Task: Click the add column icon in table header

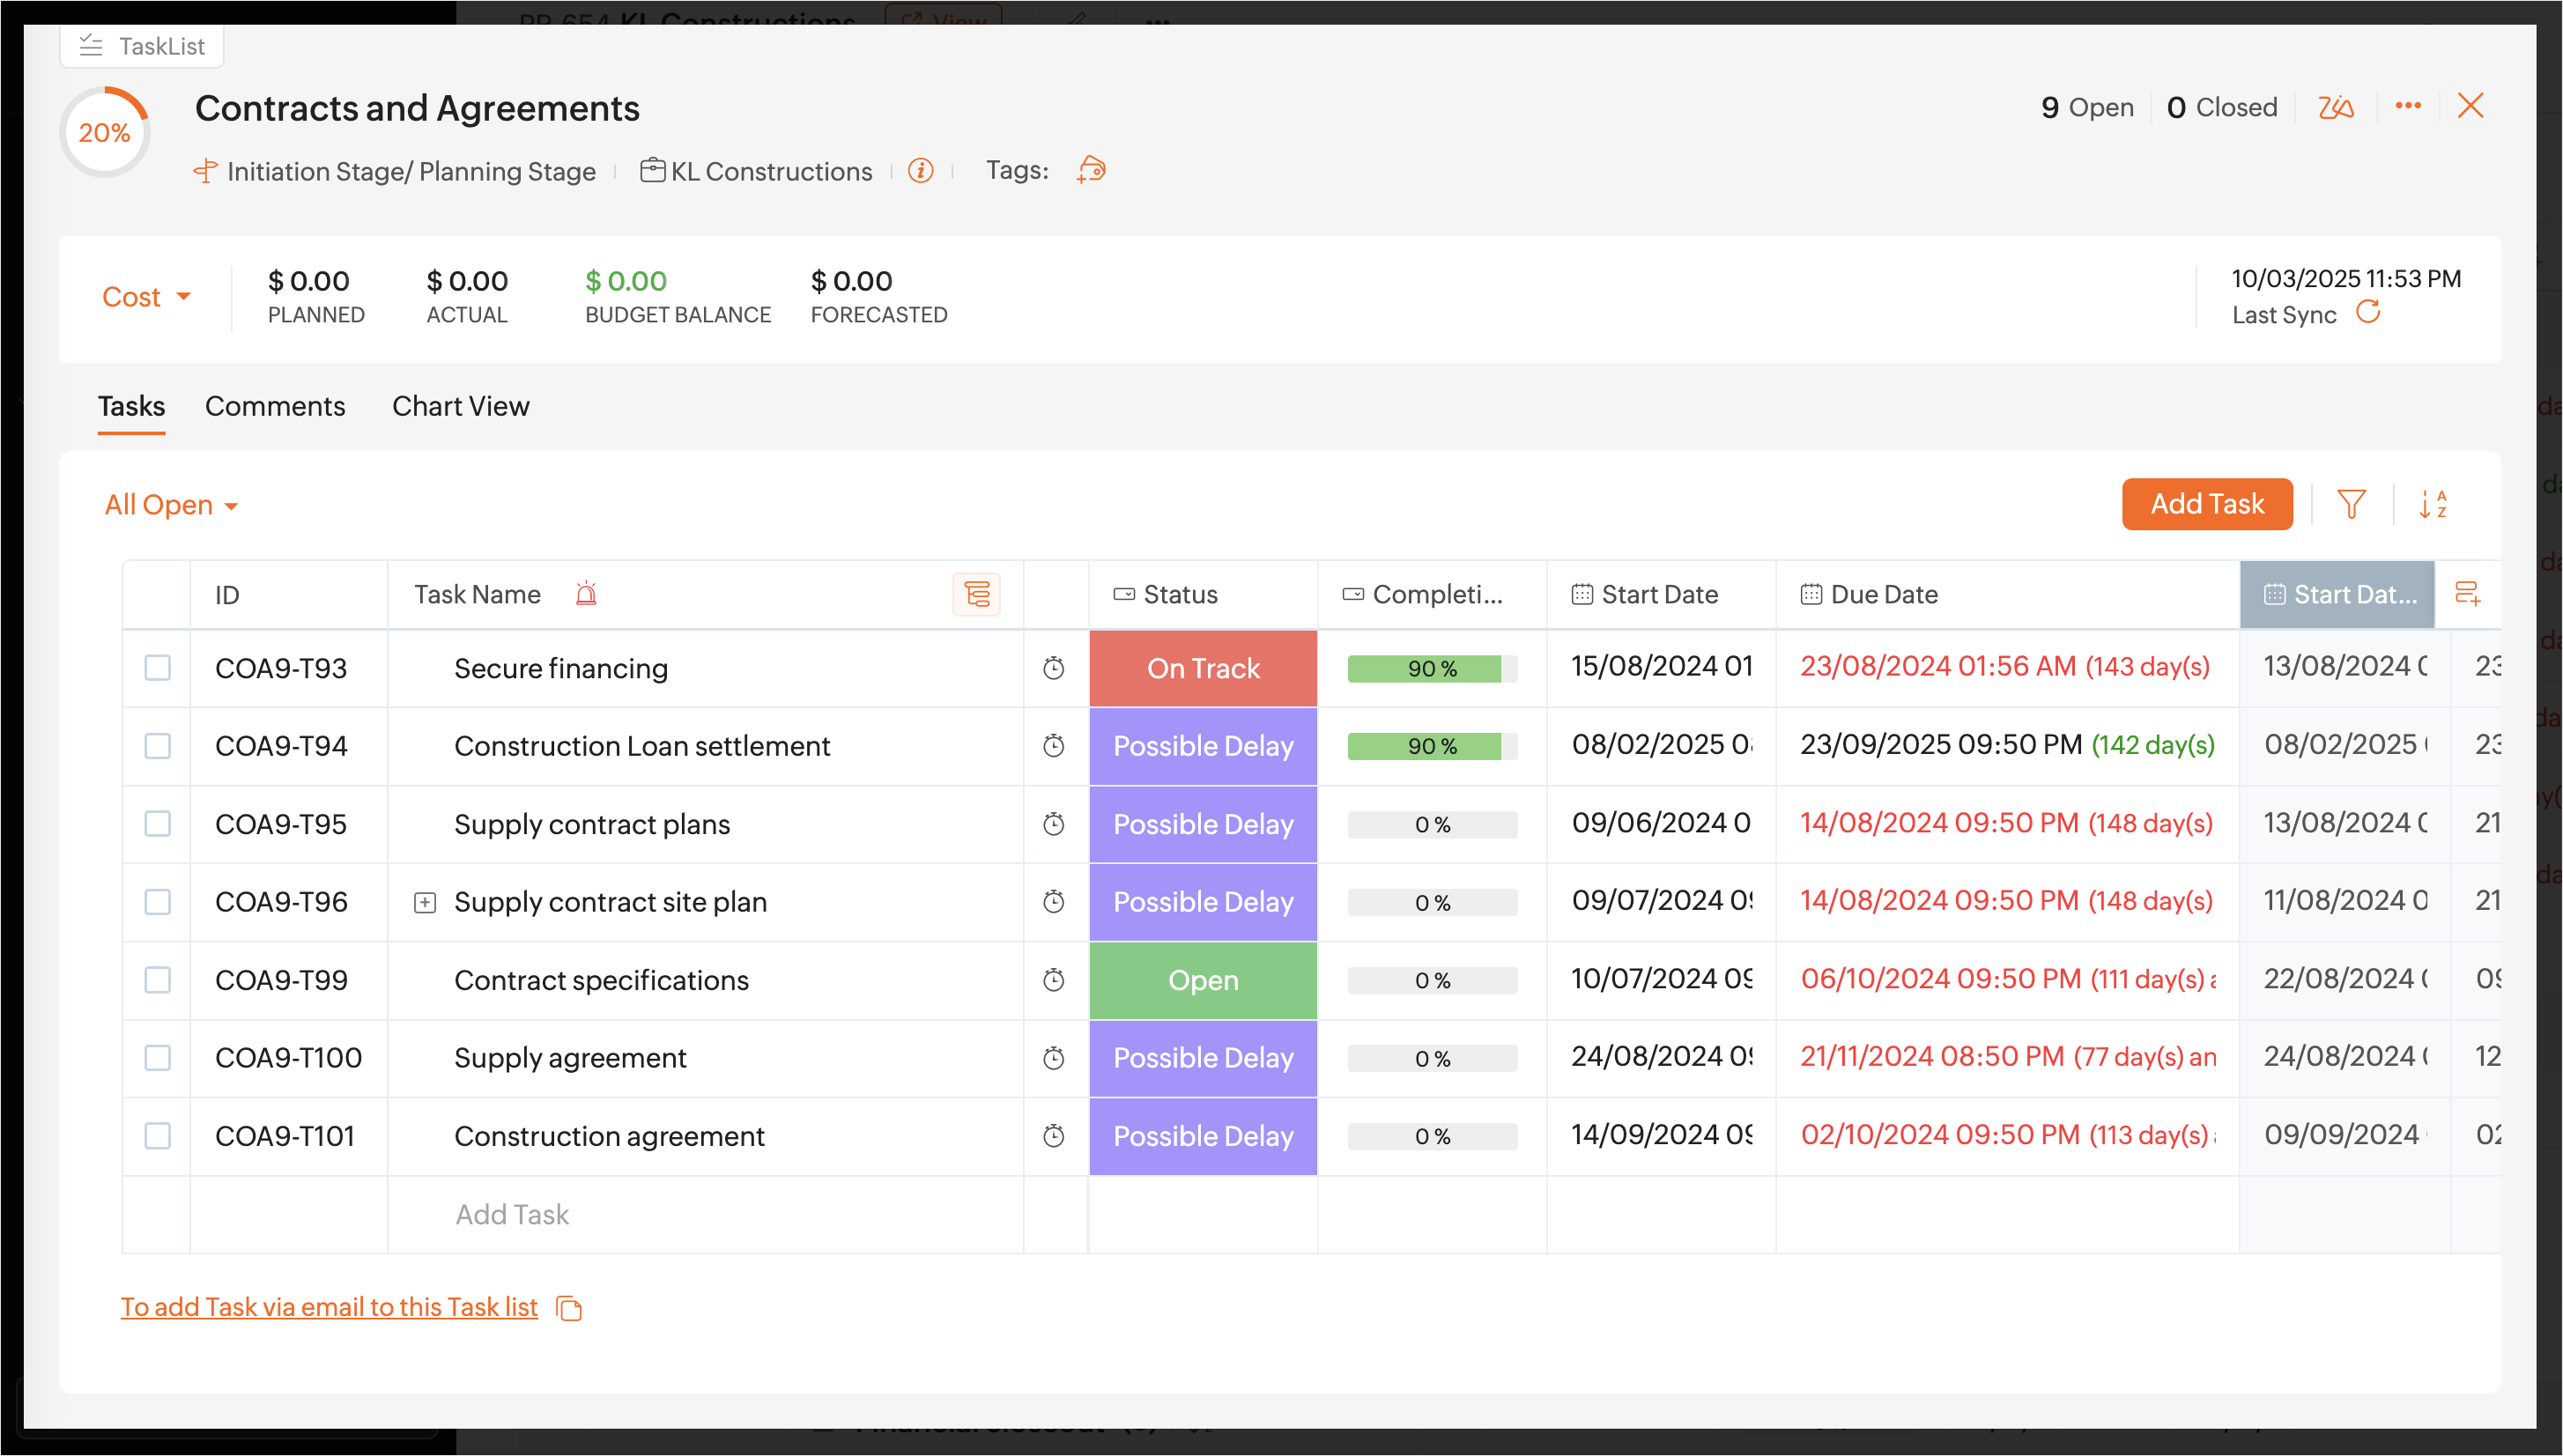Action: pyautogui.click(x=2467, y=594)
